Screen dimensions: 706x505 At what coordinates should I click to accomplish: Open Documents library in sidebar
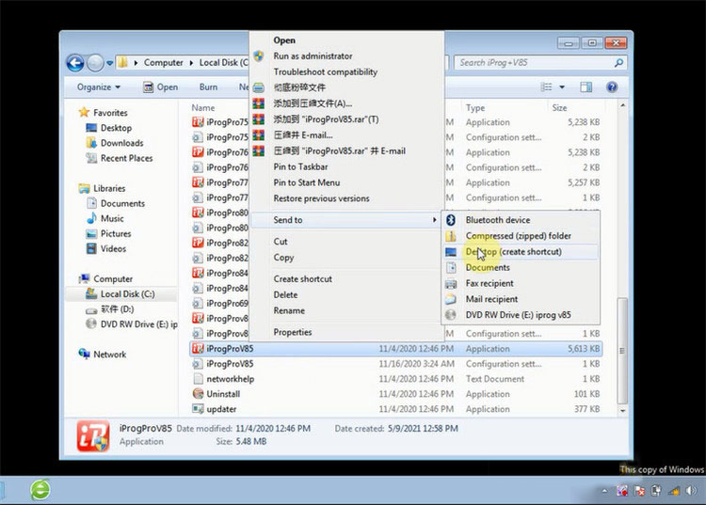[116, 203]
